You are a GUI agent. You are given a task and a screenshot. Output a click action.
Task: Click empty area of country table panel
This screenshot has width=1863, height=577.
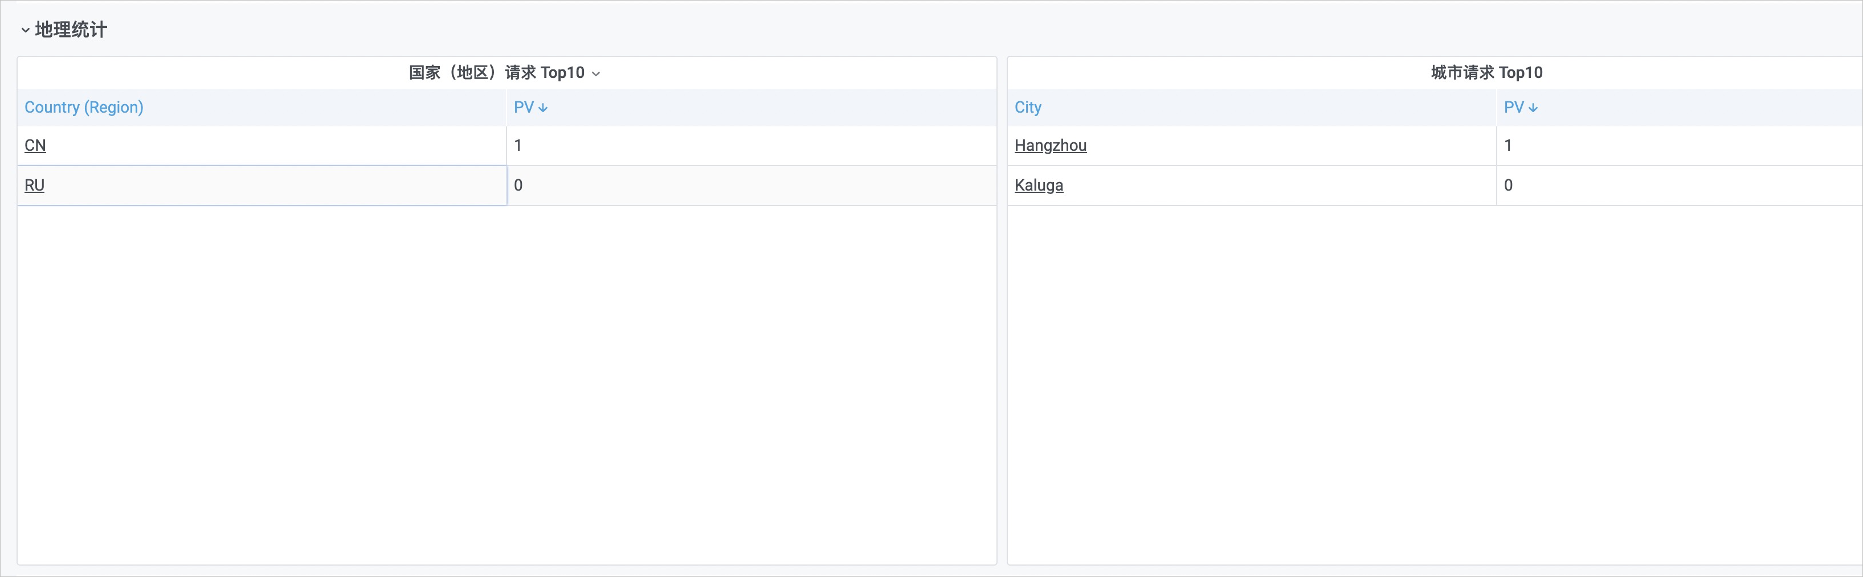506,383
